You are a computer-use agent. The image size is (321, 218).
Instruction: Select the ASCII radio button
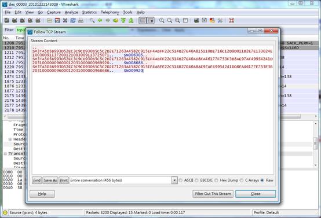point(180,180)
